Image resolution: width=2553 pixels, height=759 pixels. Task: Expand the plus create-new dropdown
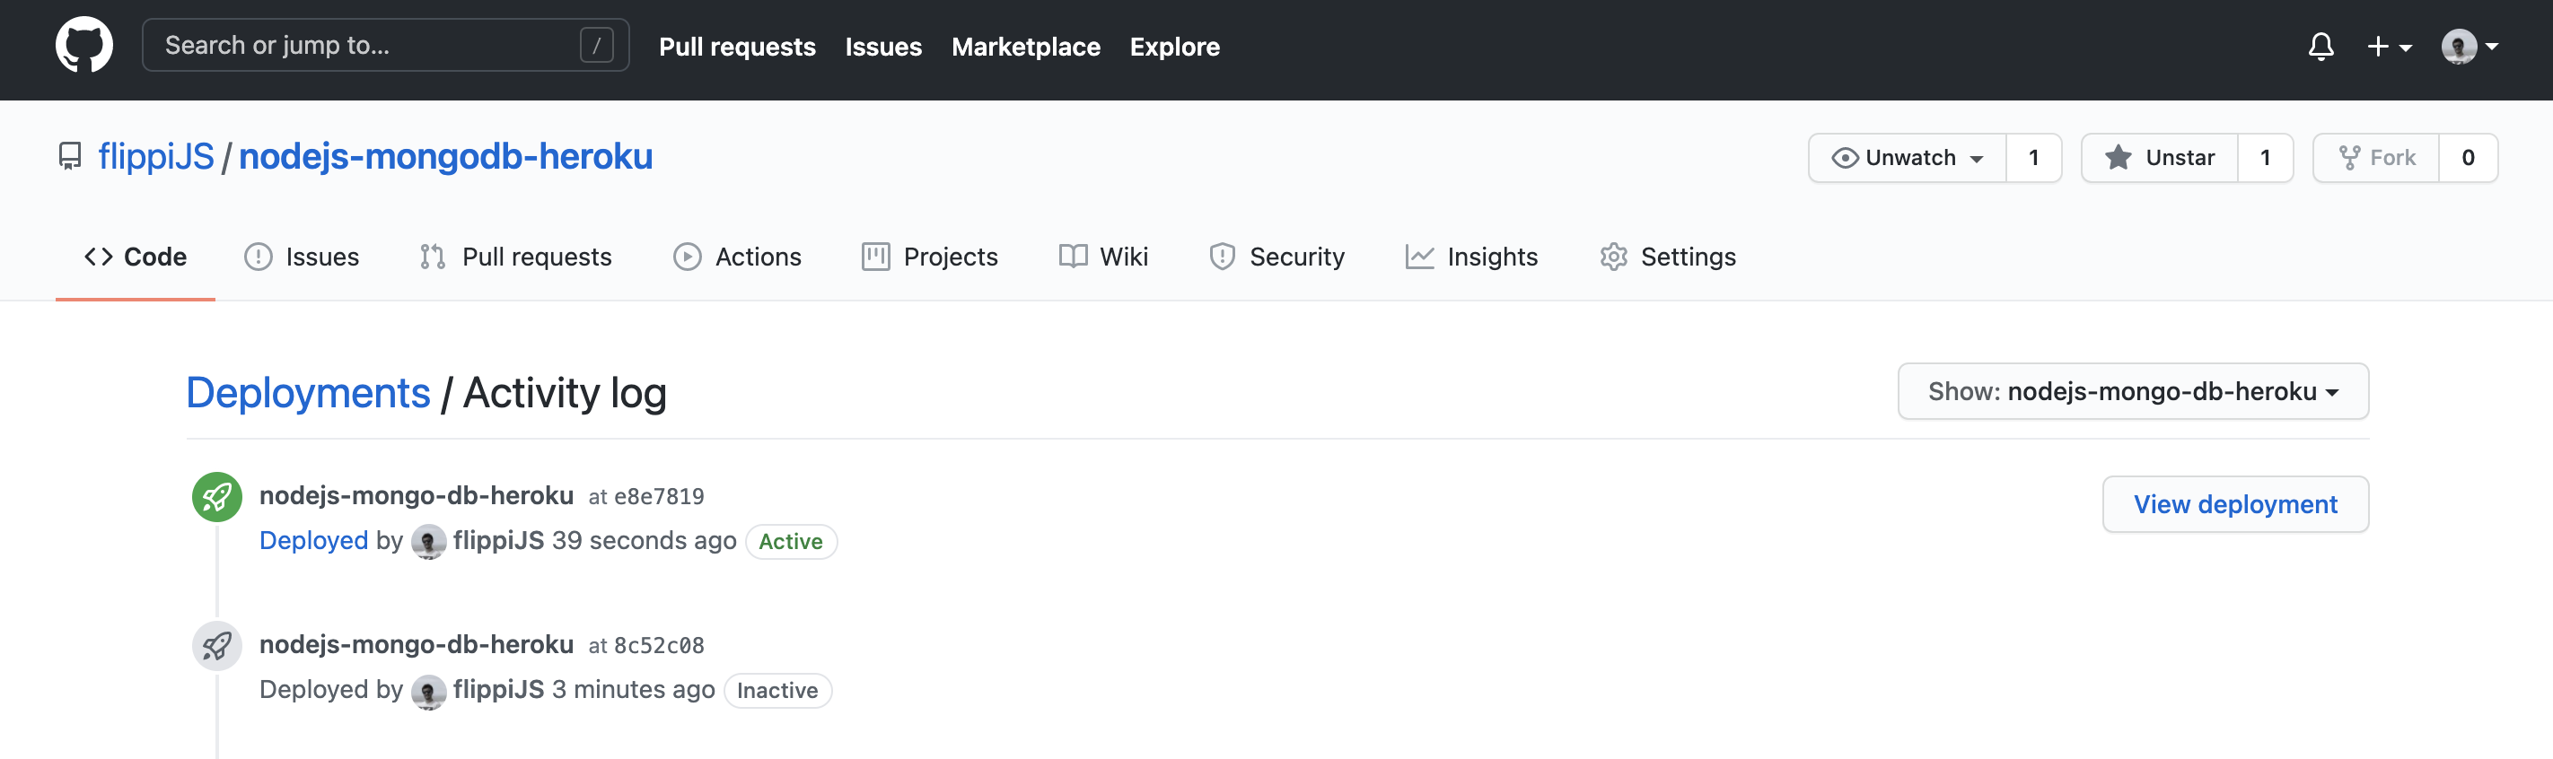coord(2389,47)
